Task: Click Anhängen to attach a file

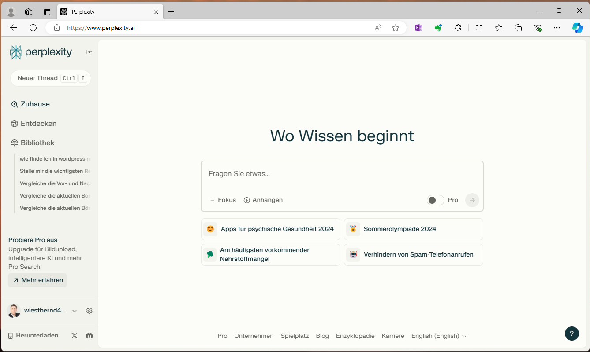Action: [263, 200]
